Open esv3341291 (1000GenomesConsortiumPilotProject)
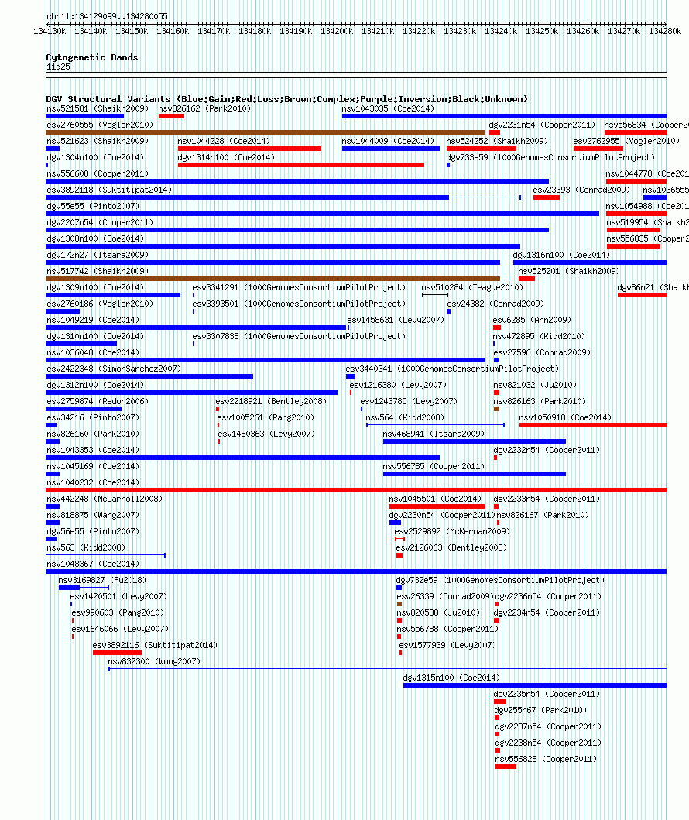The image size is (689, 820). click(299, 287)
